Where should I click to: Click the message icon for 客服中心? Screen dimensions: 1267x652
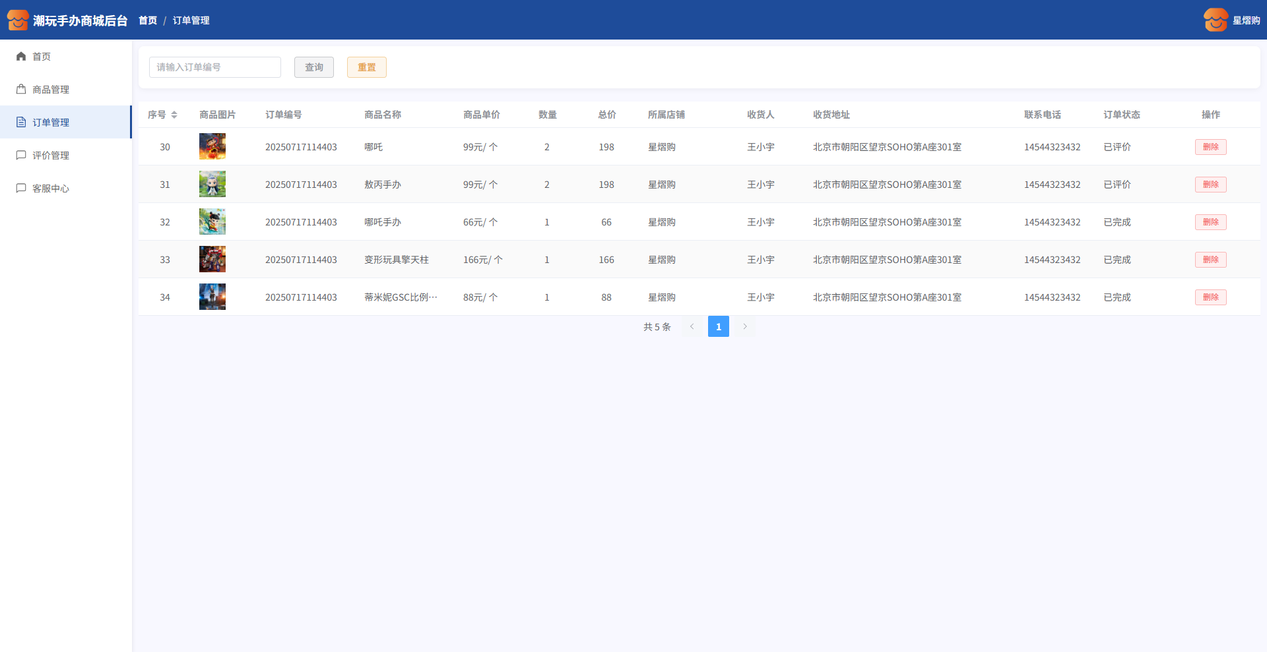(x=21, y=189)
